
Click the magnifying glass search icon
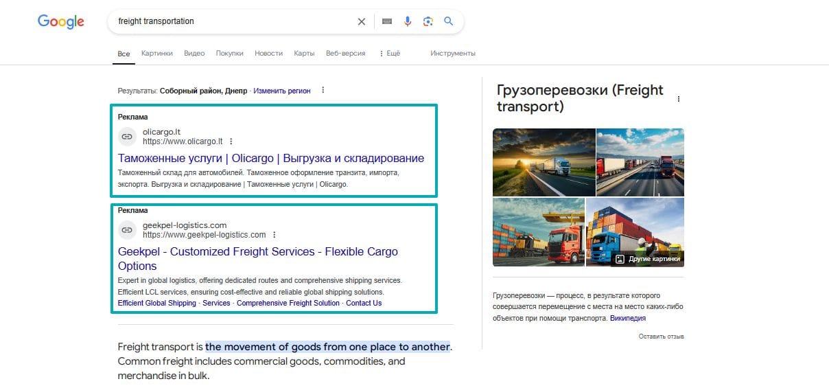coord(449,21)
